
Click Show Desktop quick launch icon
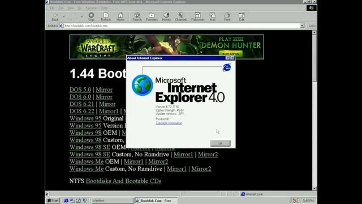click(79, 201)
